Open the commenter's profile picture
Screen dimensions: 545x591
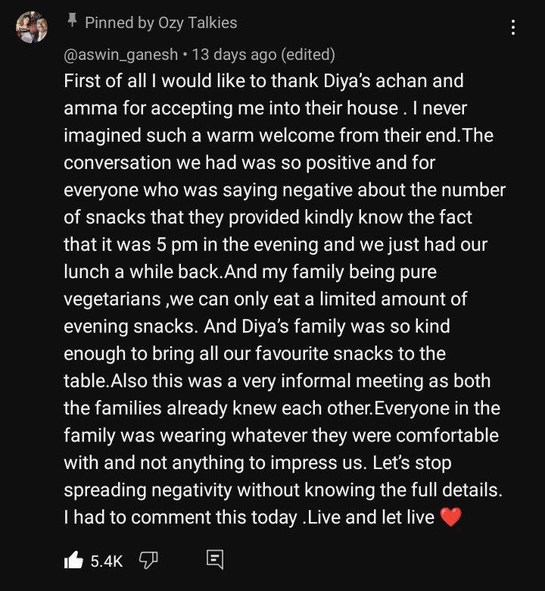(x=32, y=28)
